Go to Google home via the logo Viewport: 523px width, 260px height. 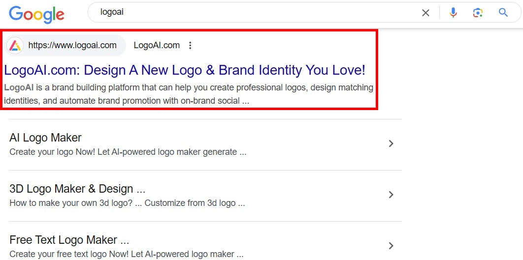click(x=36, y=14)
